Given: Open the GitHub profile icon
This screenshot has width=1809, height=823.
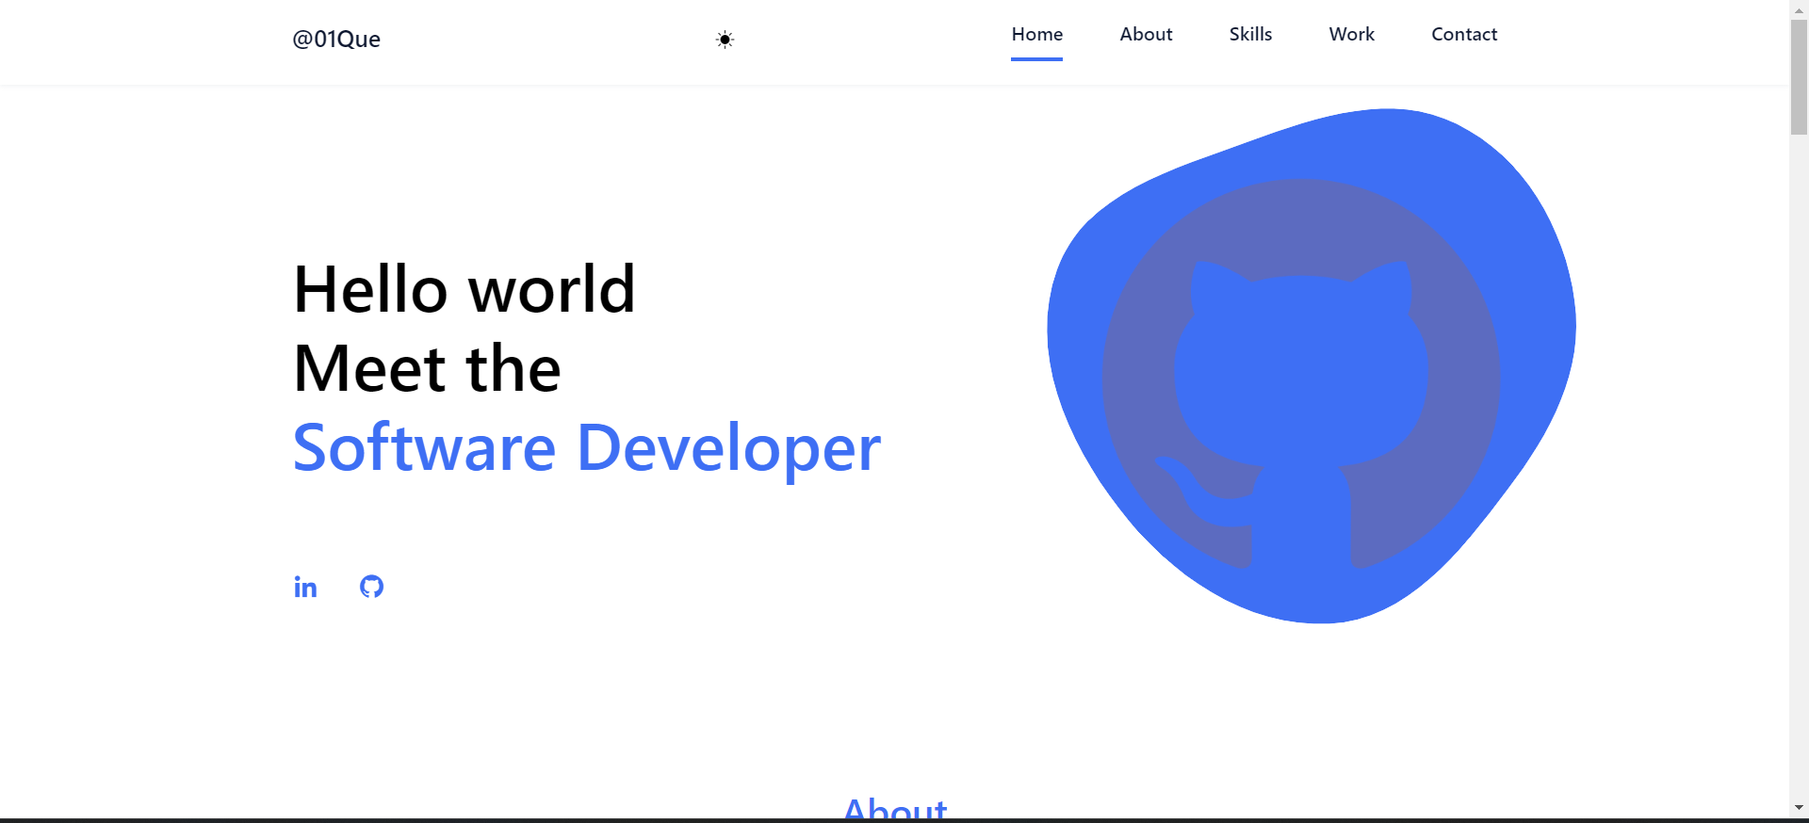Looking at the screenshot, I should (x=371, y=587).
